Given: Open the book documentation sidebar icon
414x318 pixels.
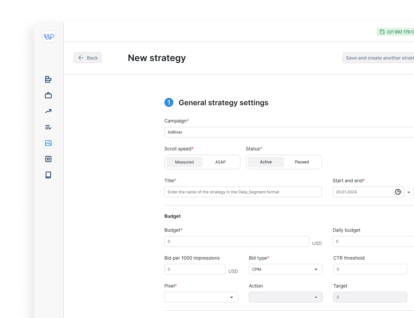Looking at the screenshot, I should (48, 175).
